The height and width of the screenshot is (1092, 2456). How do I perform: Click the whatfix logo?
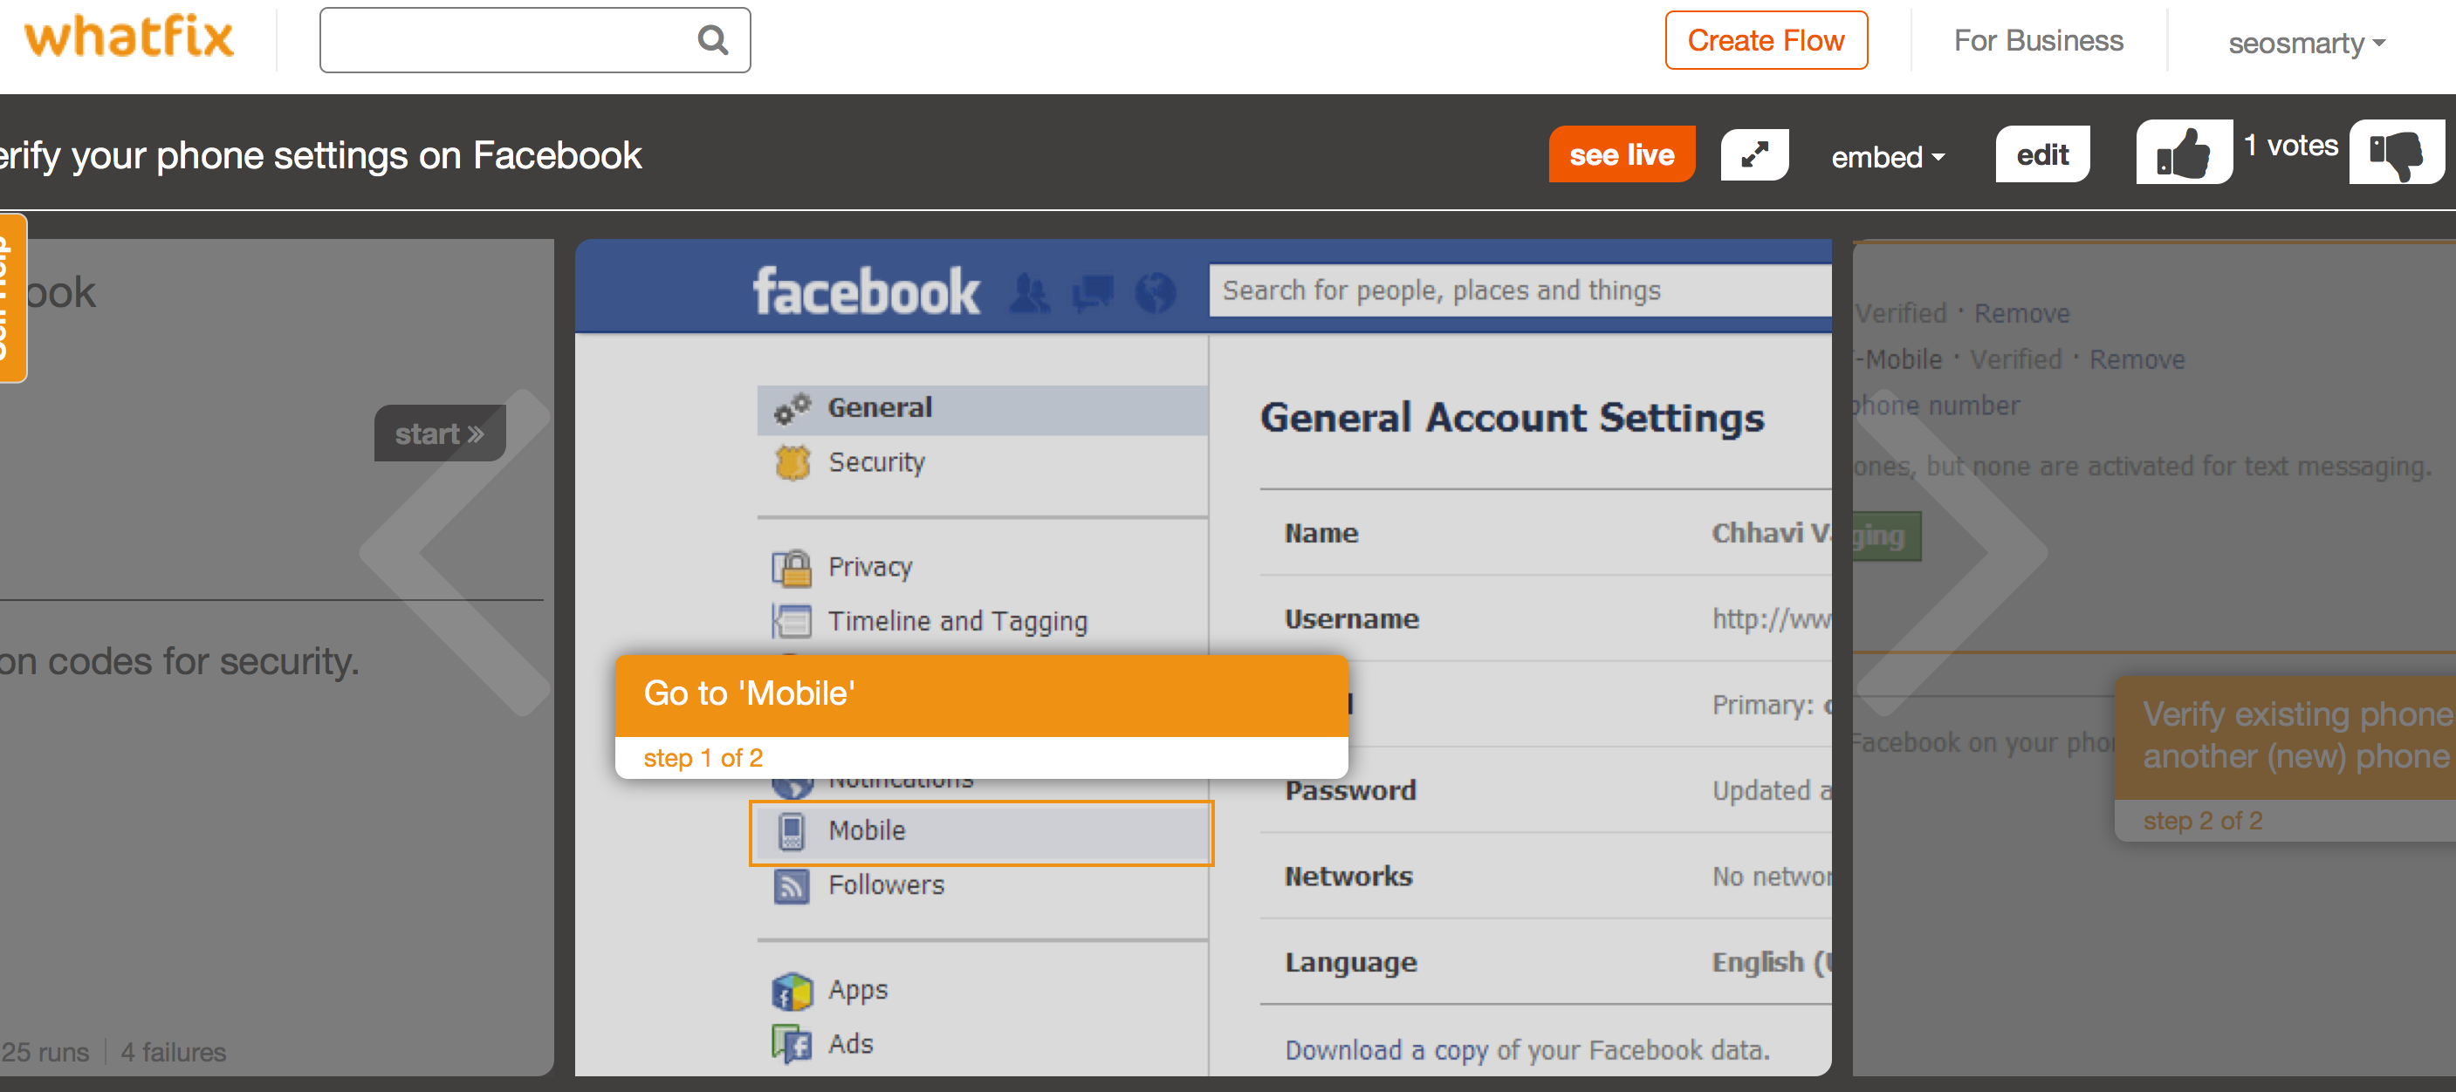[x=128, y=38]
